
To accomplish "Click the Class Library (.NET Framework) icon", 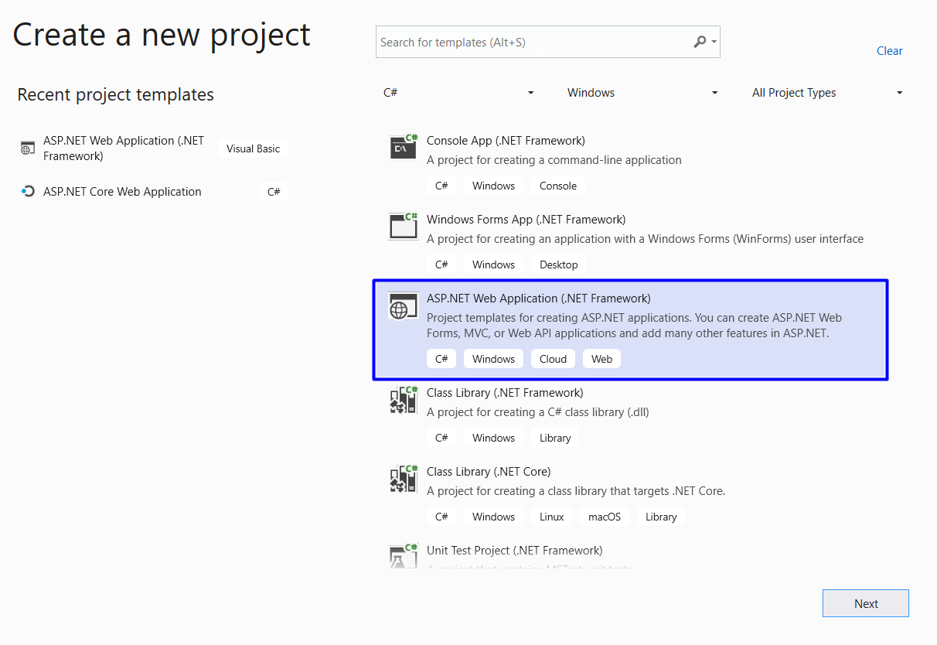I will [x=404, y=399].
